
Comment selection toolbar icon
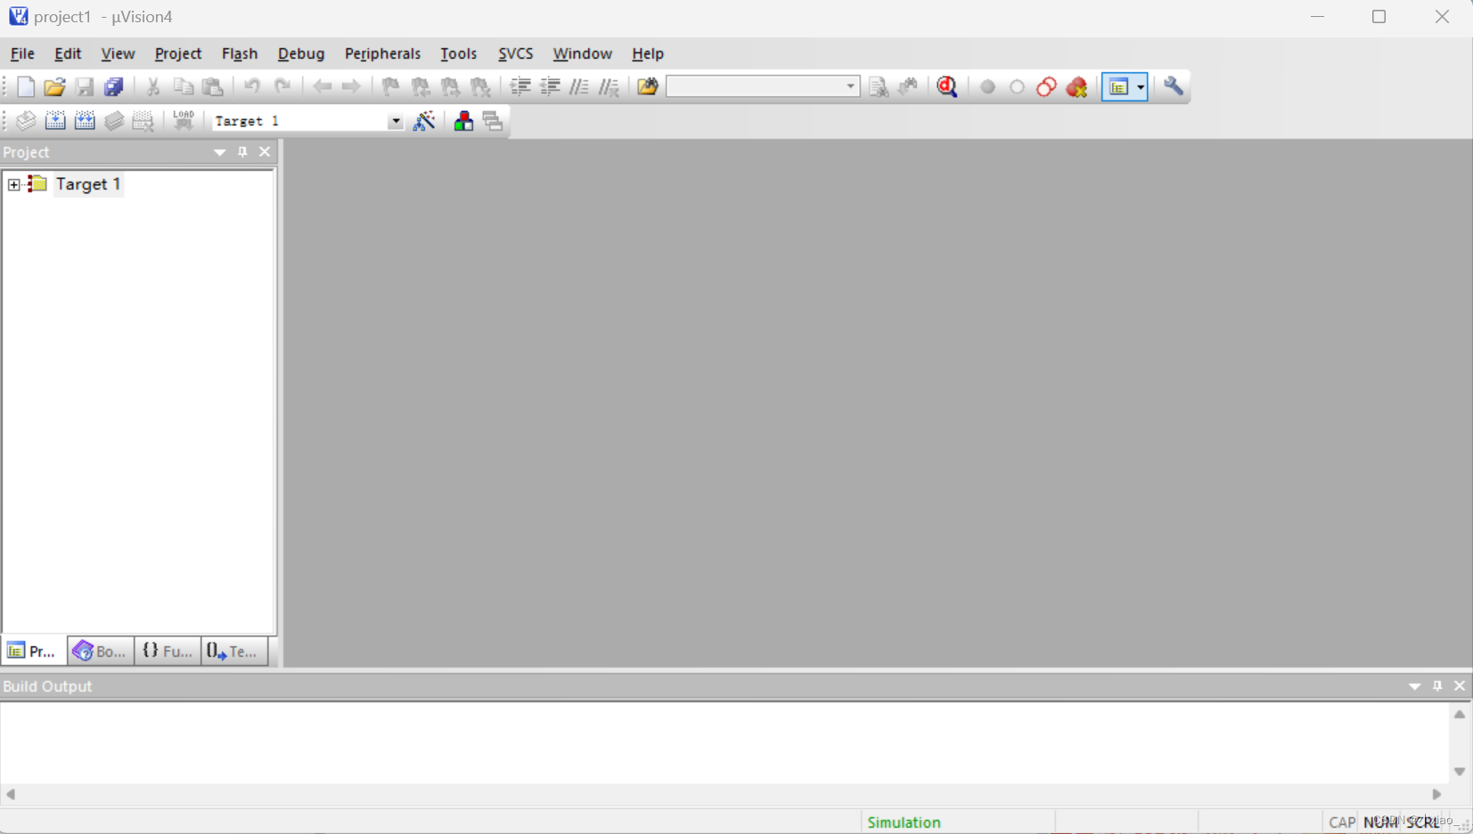pos(579,86)
